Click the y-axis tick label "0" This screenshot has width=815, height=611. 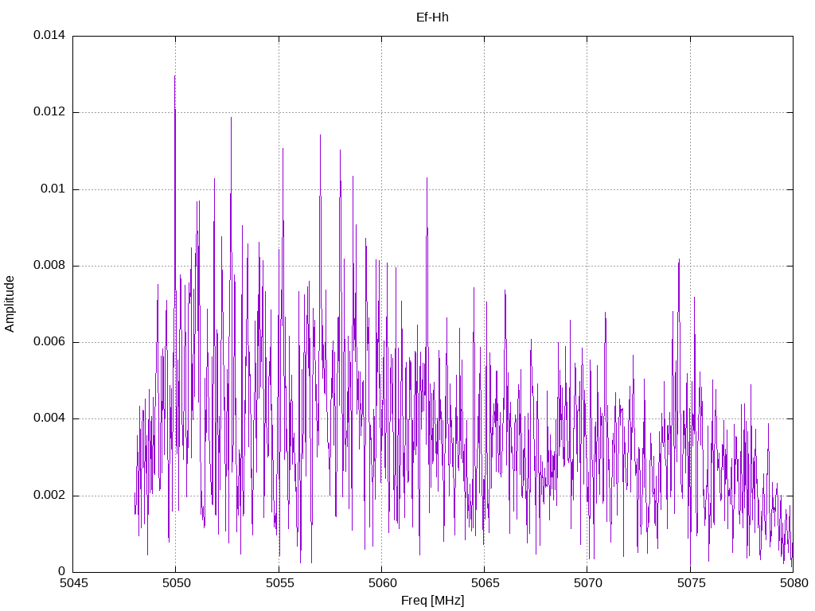pyautogui.click(x=62, y=571)
